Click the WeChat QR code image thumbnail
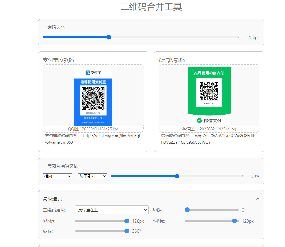 209,96
